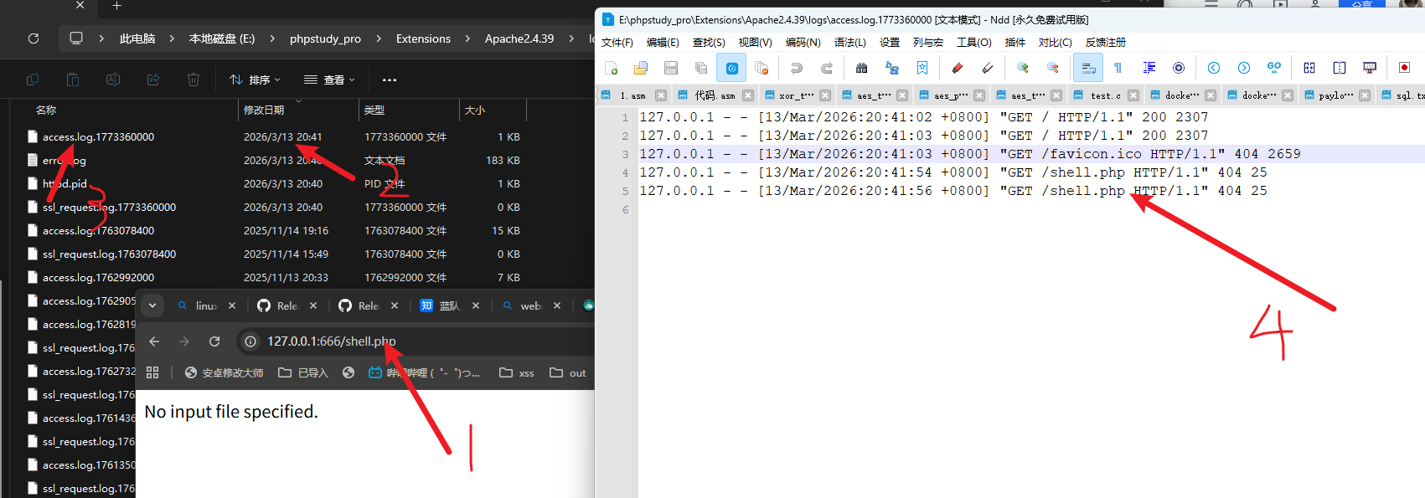1425x498 pixels.
Task: Click the Extensions breadcrumb segment
Action: tap(423, 39)
